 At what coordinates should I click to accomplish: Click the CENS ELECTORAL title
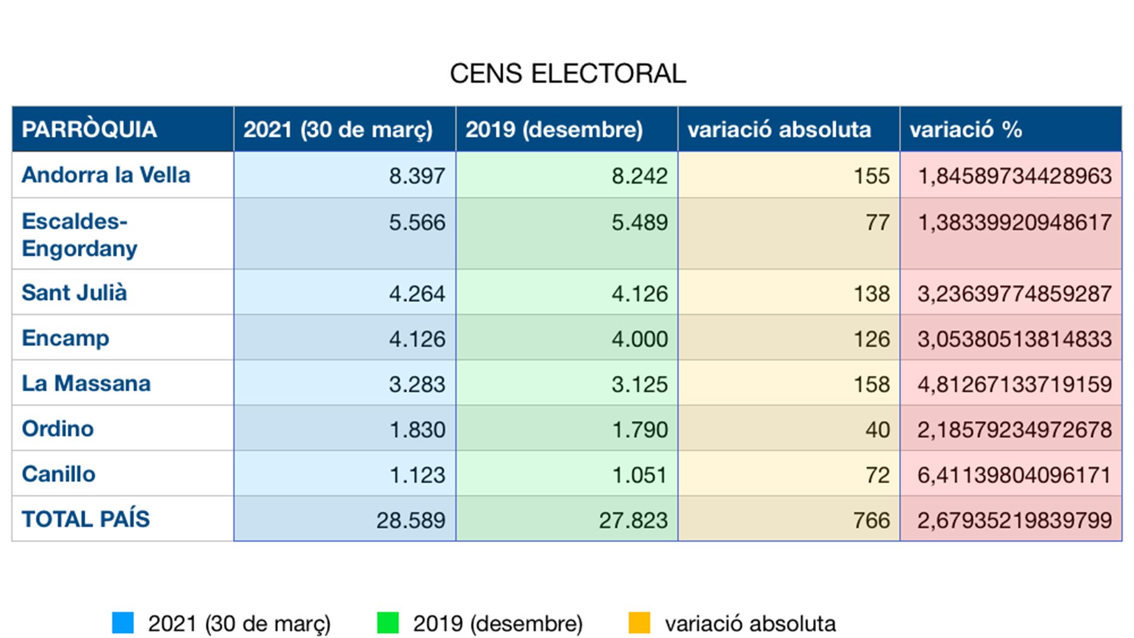tap(567, 74)
